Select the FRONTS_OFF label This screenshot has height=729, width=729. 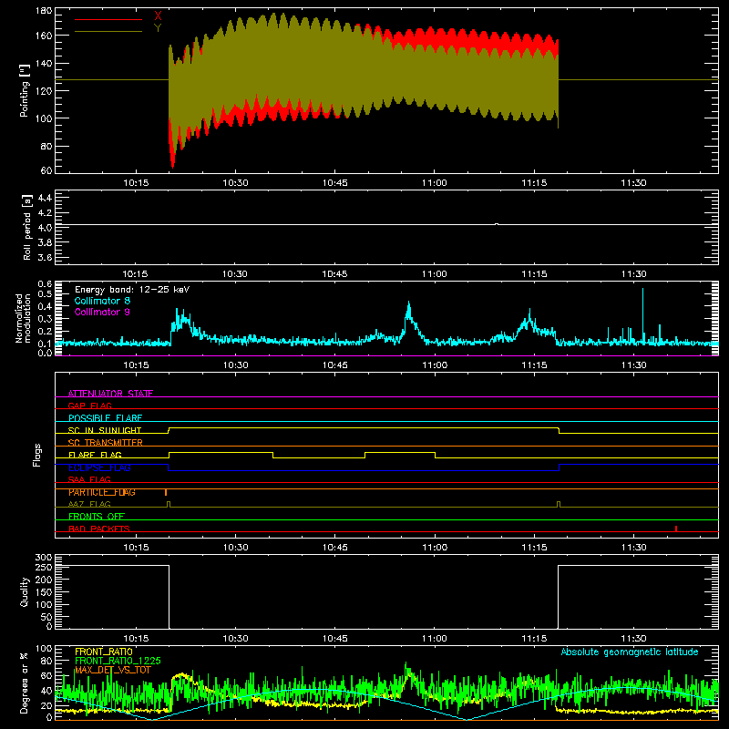point(97,516)
